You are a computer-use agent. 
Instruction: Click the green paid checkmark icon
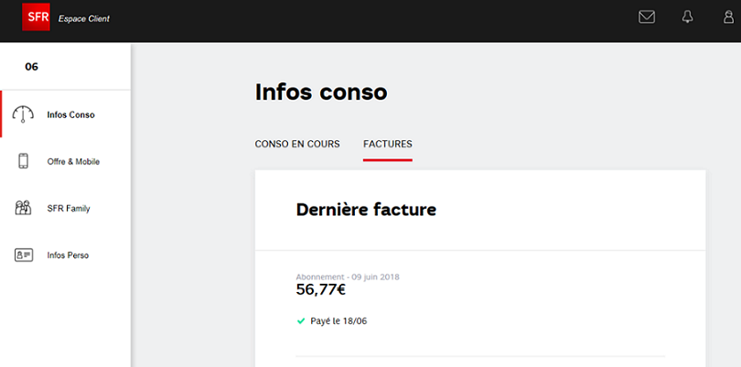point(301,321)
